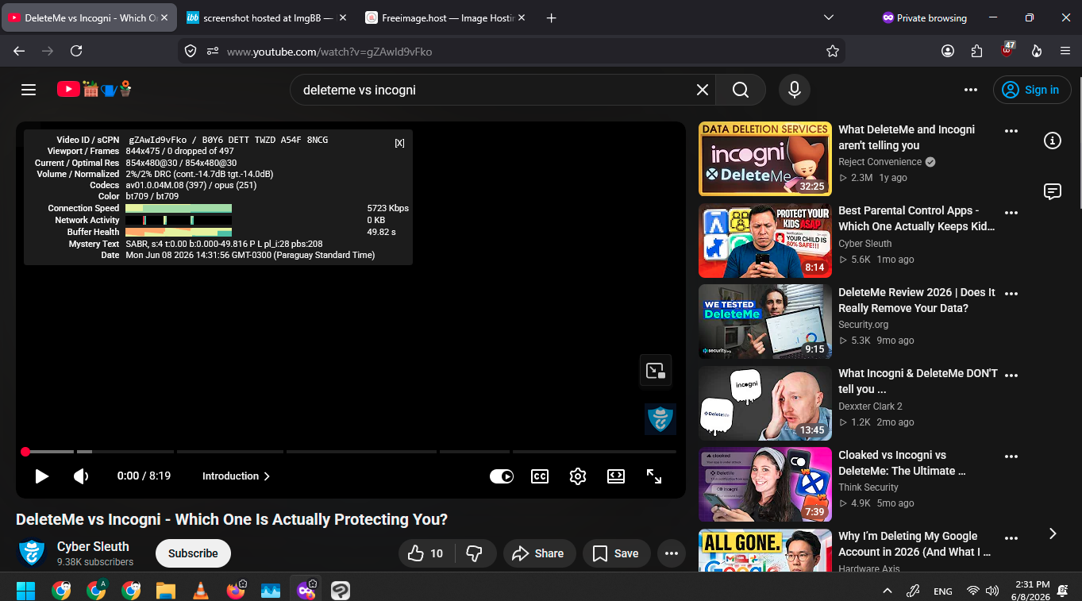This screenshot has height=601, width=1082.
Task: Dislike the video
Action: pos(475,553)
